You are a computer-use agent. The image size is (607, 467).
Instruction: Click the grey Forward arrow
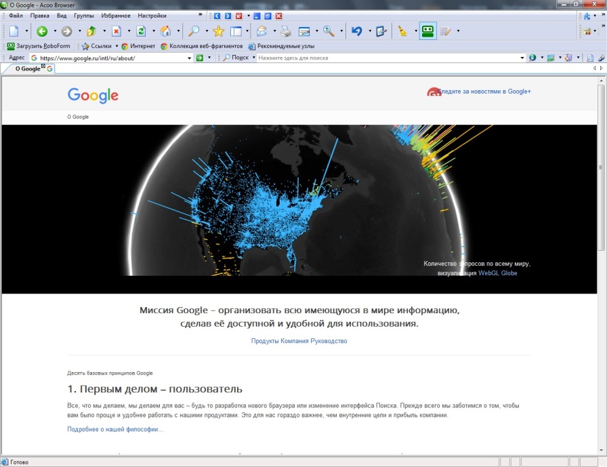click(66, 31)
